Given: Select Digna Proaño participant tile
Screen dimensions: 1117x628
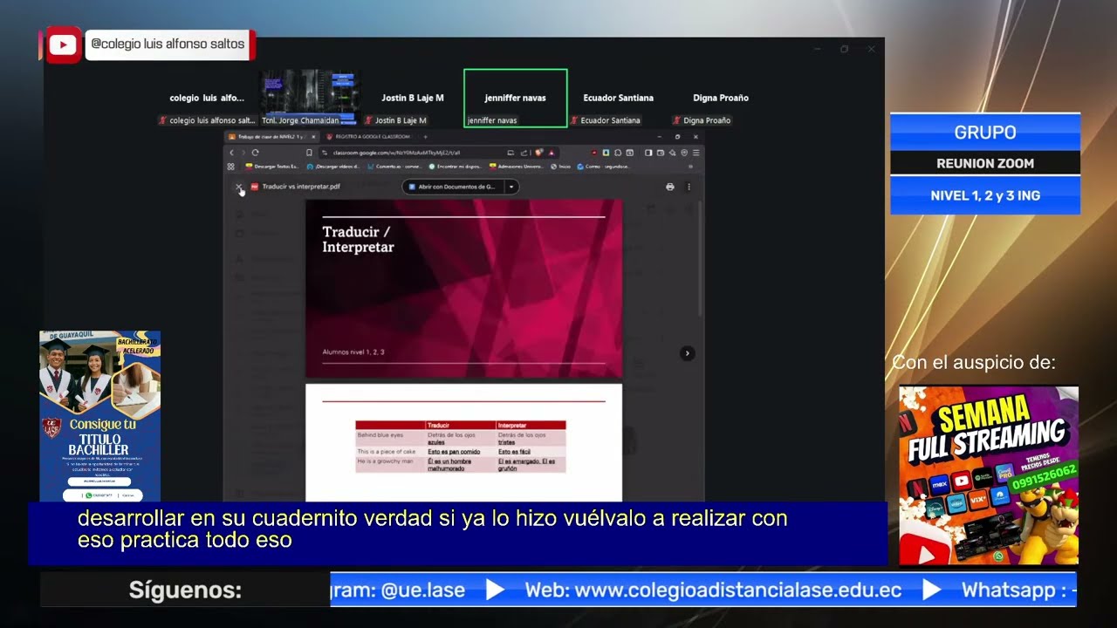Looking at the screenshot, I should pos(721,99).
